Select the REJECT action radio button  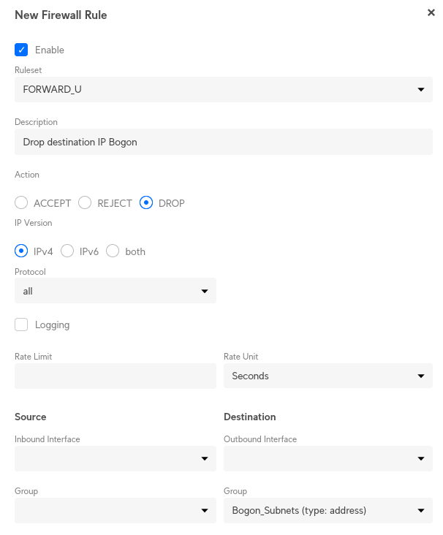click(85, 203)
